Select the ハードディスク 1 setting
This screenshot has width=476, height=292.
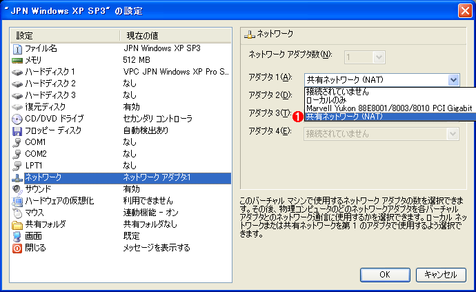pos(121,72)
